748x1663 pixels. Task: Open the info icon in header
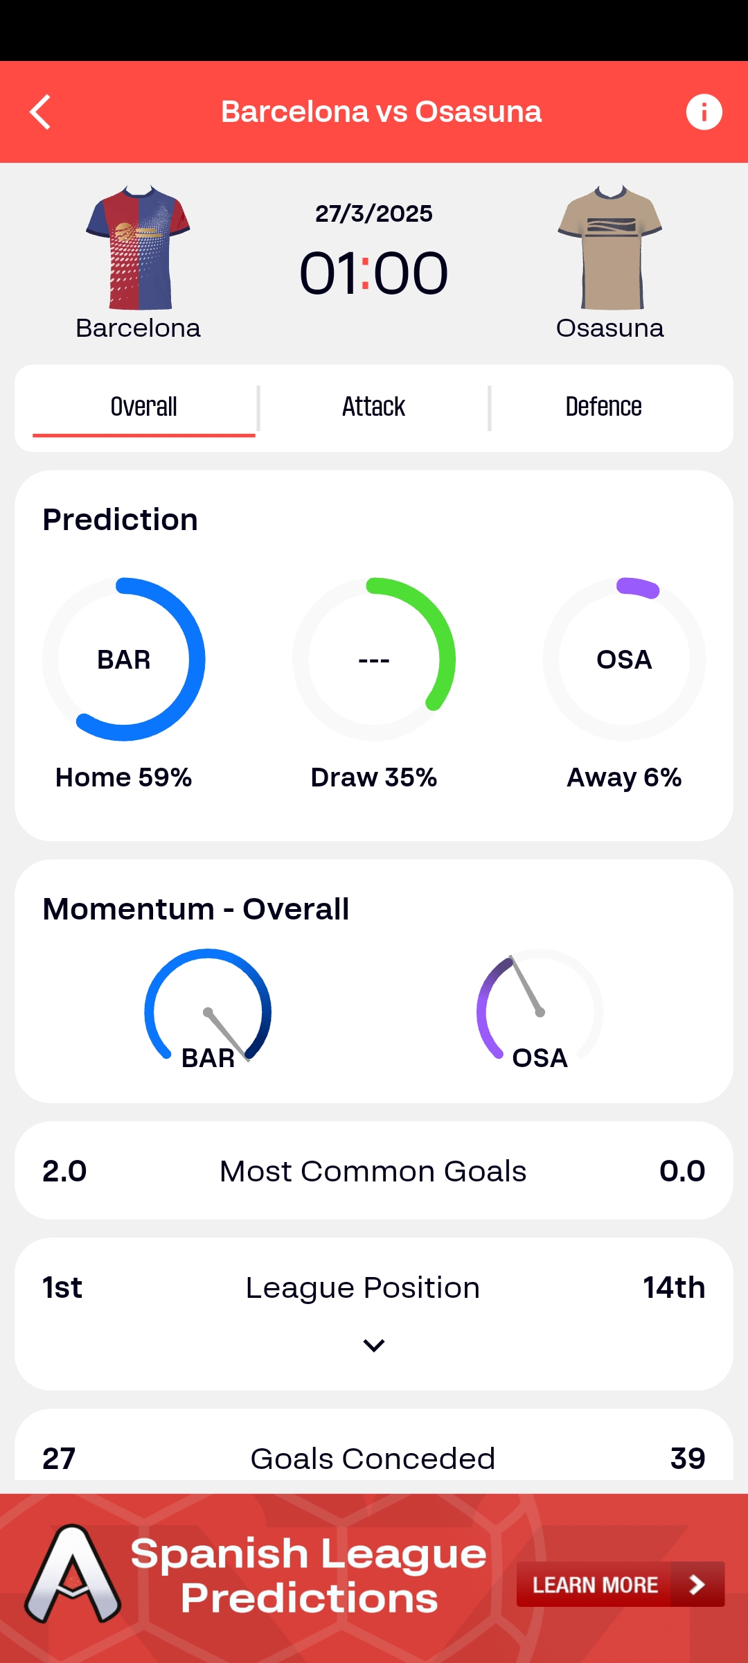[x=704, y=112]
